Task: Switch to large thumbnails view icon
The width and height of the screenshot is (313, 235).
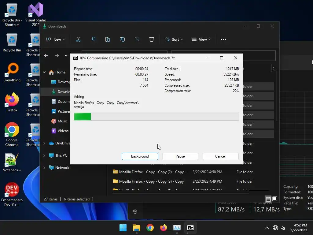Action: 275,199
